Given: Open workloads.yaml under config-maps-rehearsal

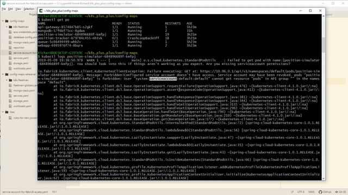Looking at the screenshot, I should pyautogui.click(x=22, y=106).
